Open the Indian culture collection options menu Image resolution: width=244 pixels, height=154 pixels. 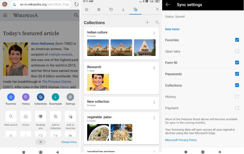[154, 33]
